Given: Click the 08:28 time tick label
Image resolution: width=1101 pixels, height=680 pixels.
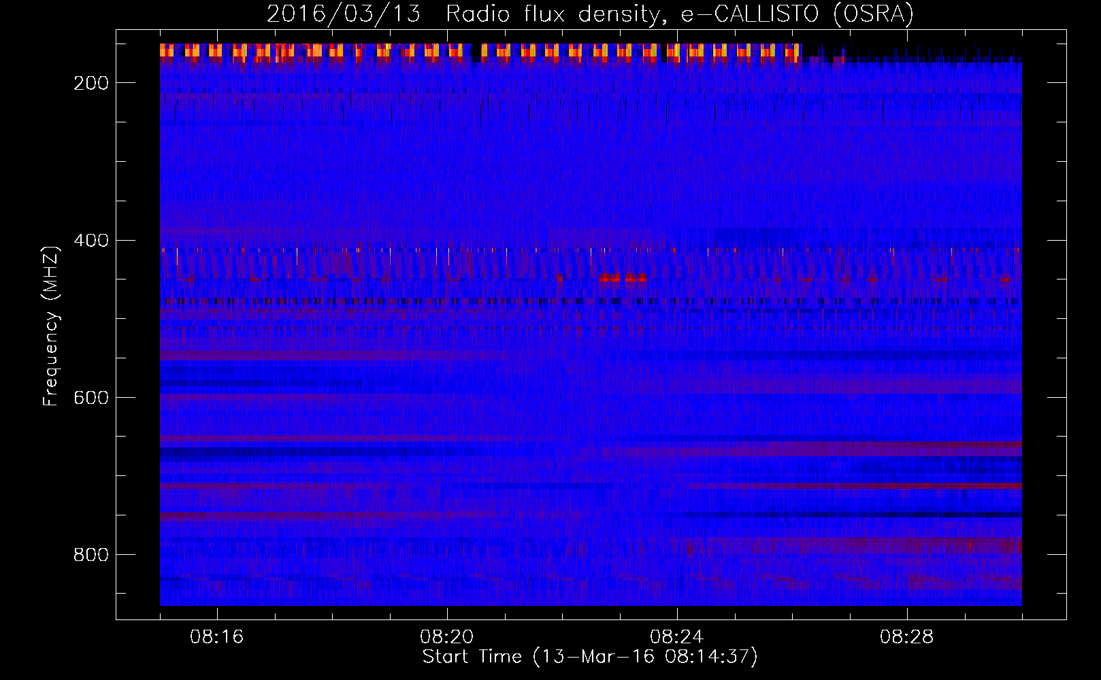Looking at the screenshot, I should point(907,637).
